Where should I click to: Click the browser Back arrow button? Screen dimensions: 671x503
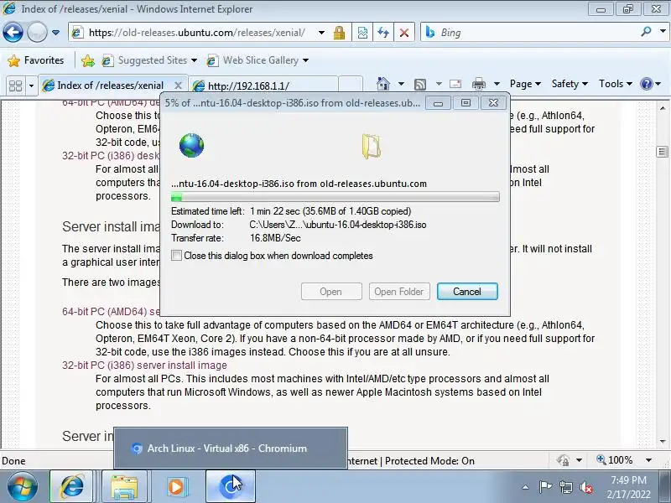[x=13, y=33]
